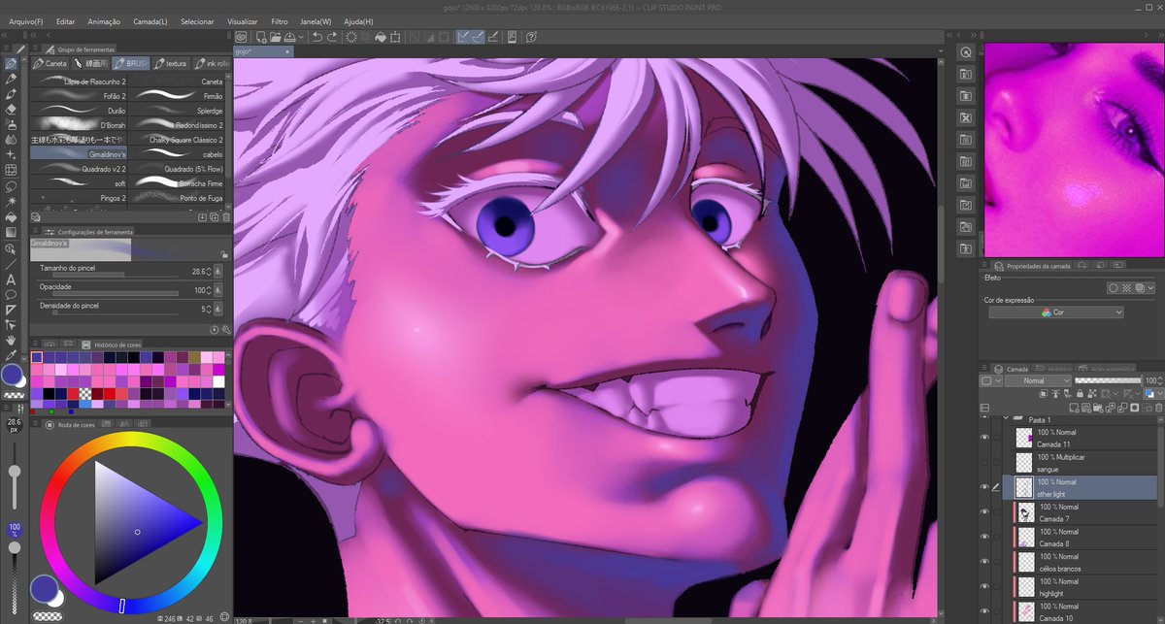Viewport: 1165px width, 624px height.
Task: Toggle visibility of Camada 11 layer
Action: (984, 439)
